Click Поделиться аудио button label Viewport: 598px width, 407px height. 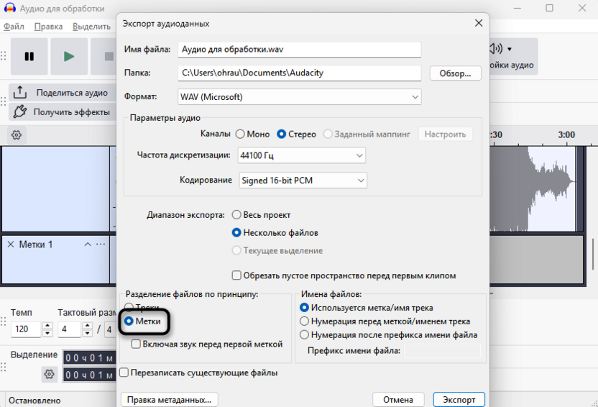tap(72, 93)
